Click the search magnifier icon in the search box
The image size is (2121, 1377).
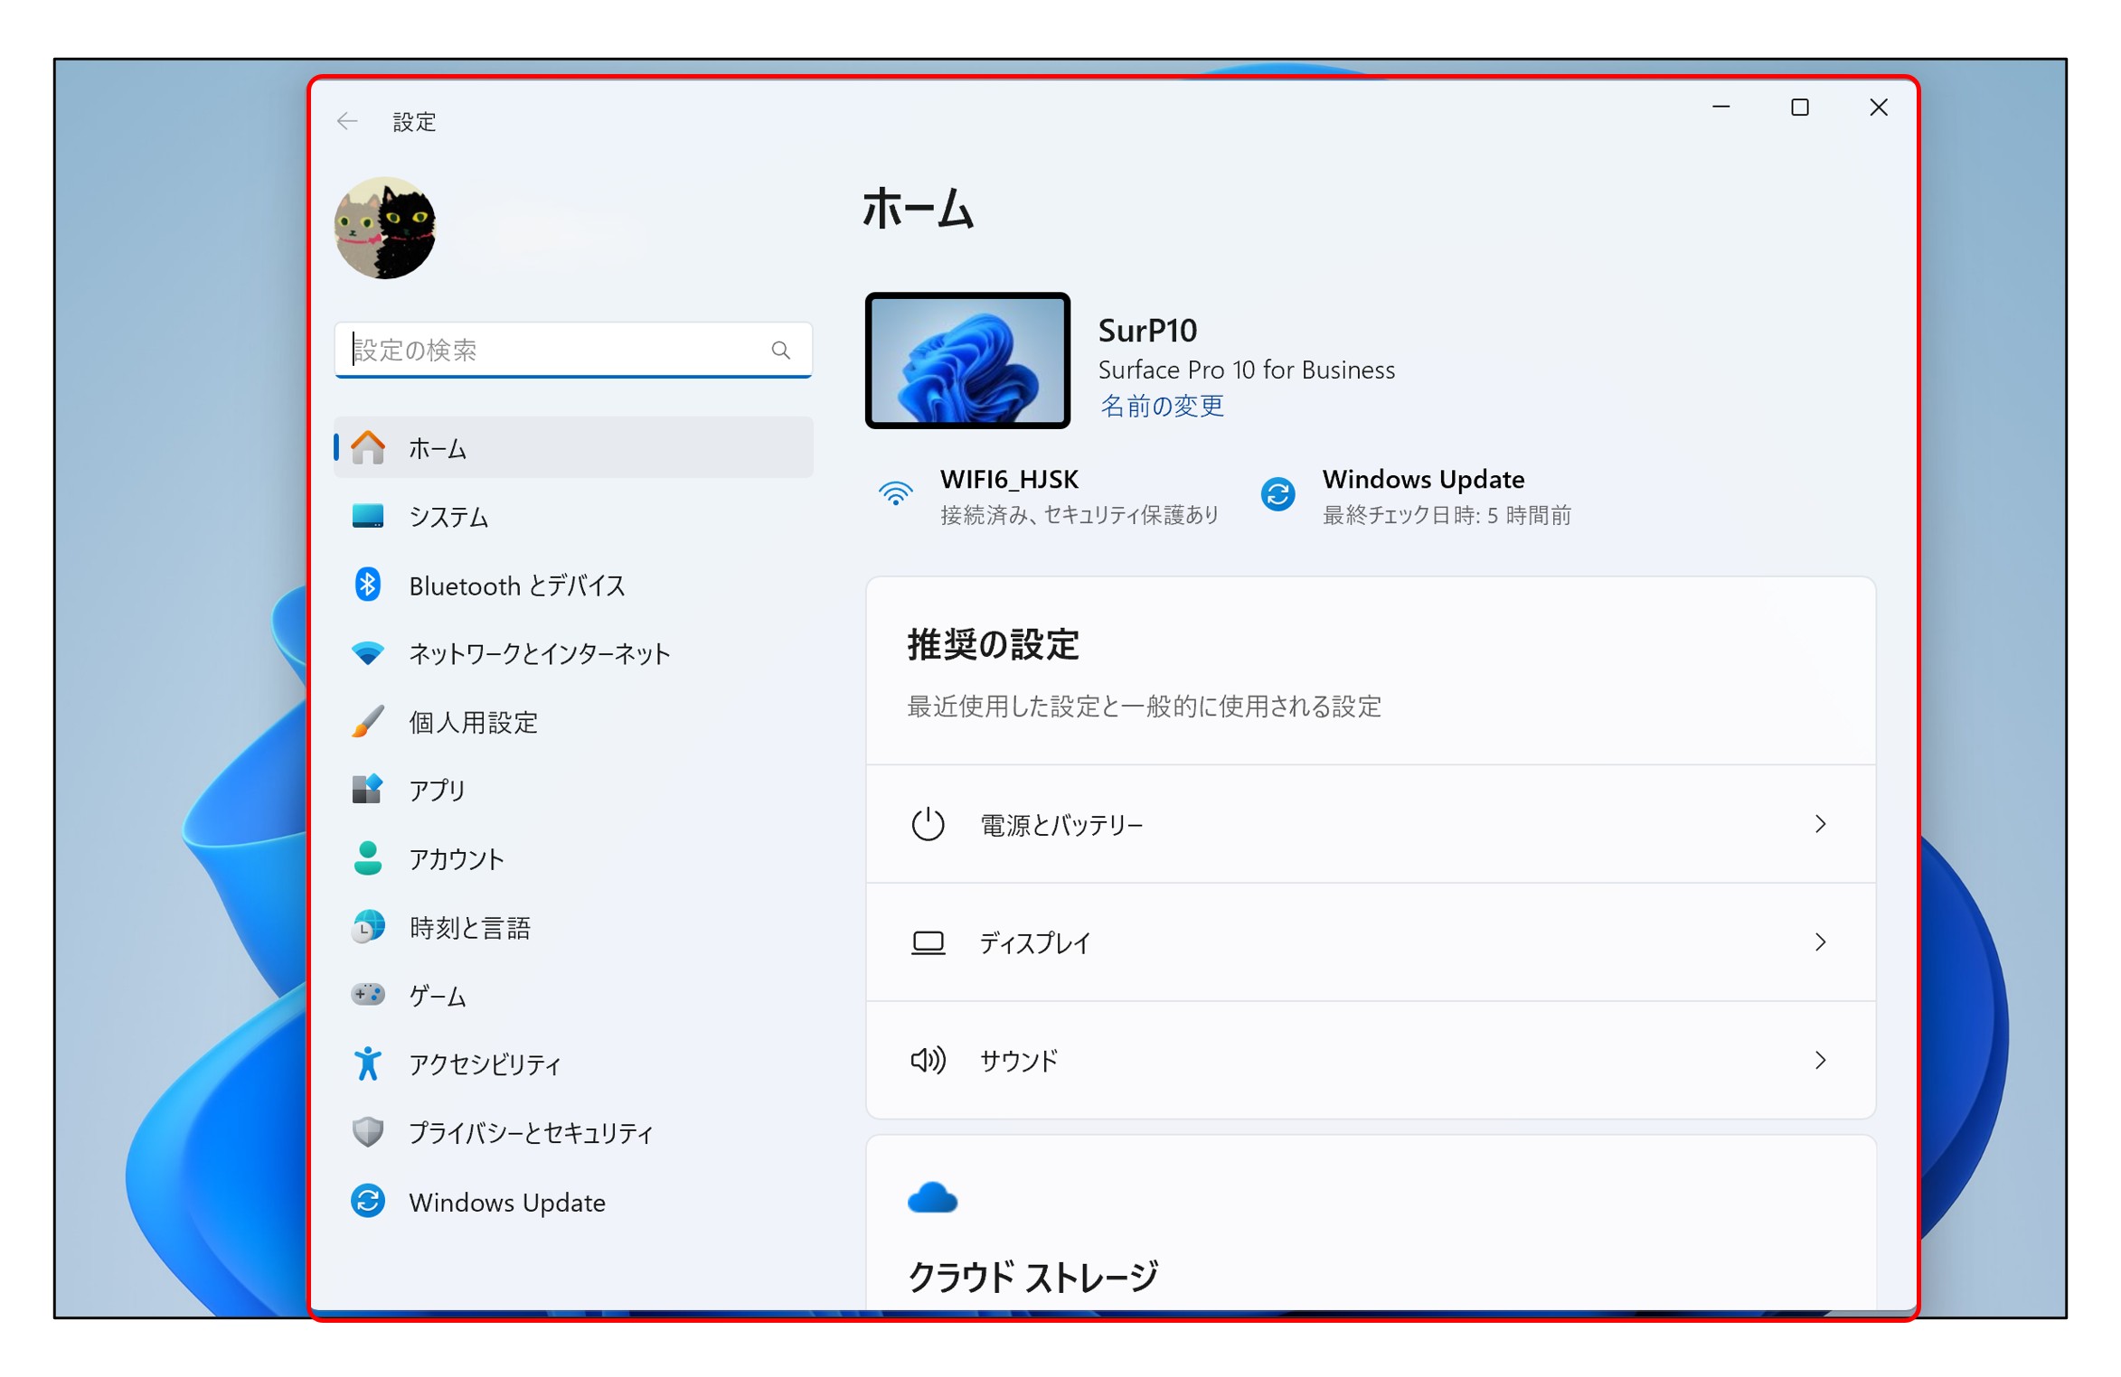coord(780,350)
